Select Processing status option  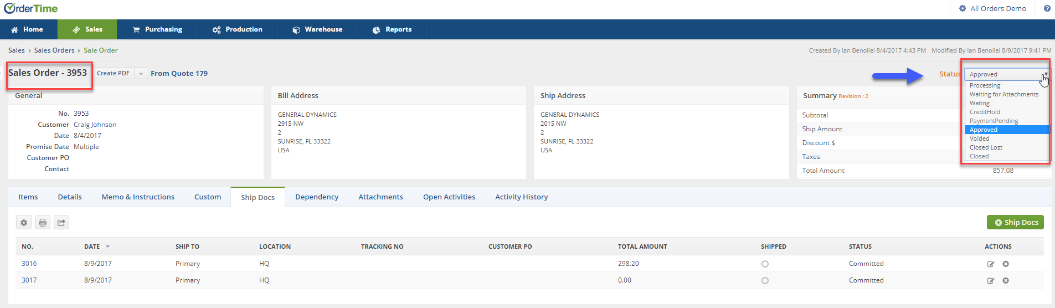(x=1007, y=85)
